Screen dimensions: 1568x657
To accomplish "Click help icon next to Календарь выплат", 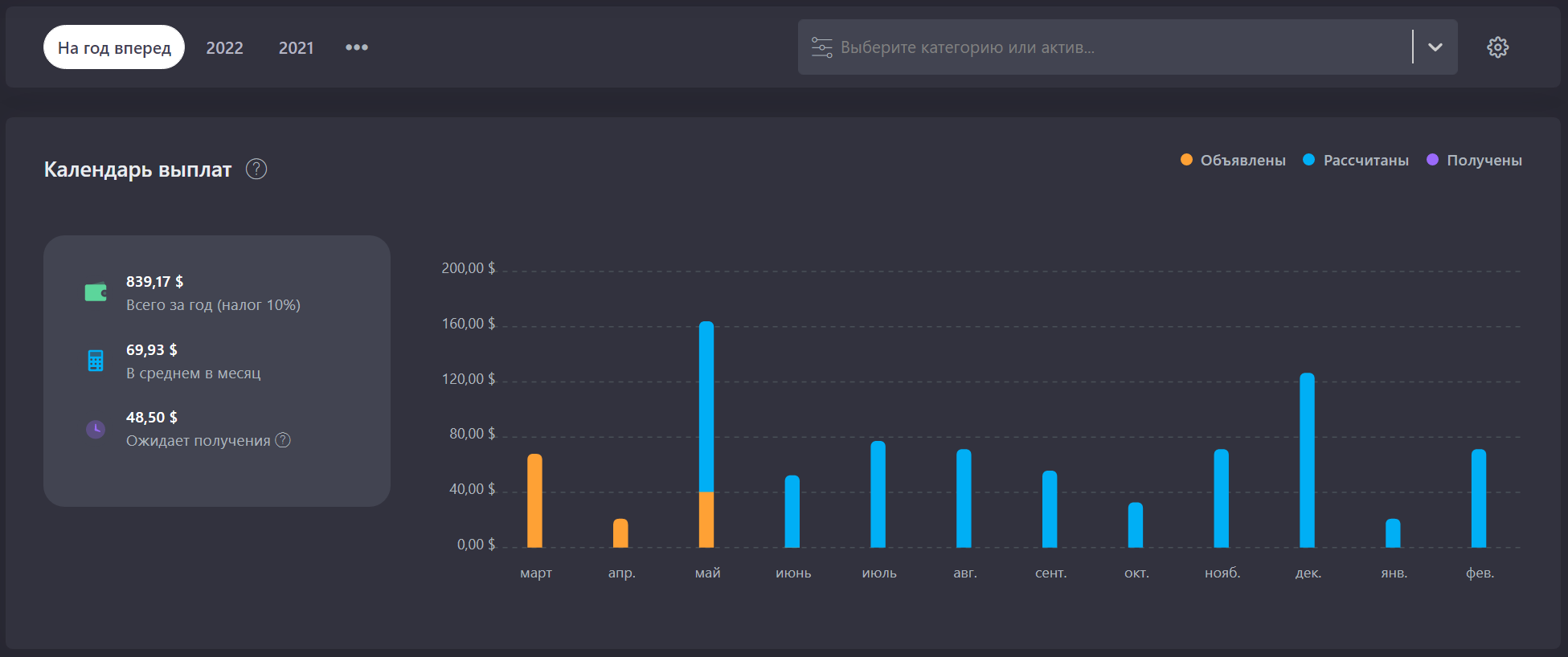I will [x=256, y=169].
